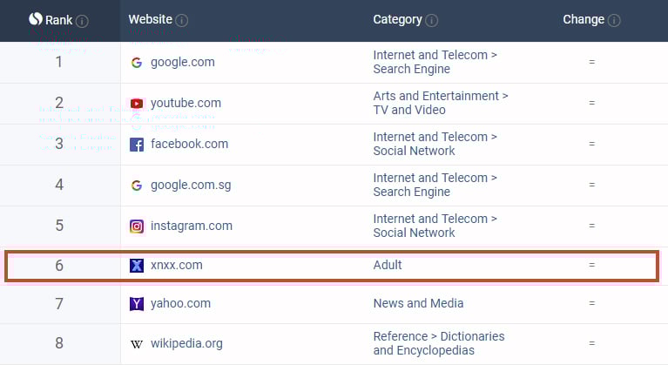
Task: Open the wikipedia.org link
Action: [186, 344]
